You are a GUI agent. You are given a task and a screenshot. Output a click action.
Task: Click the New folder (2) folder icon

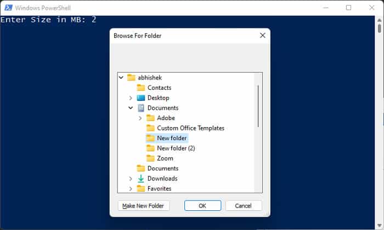150,148
